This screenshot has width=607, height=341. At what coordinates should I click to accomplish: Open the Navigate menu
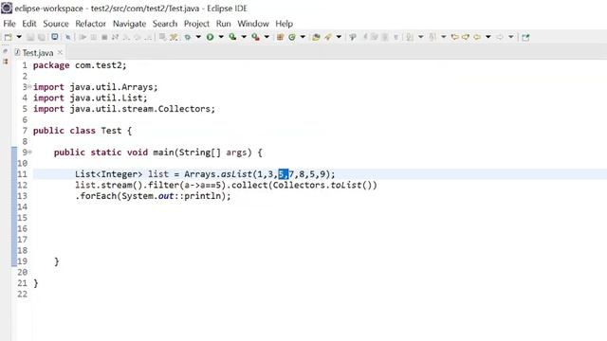tap(129, 24)
